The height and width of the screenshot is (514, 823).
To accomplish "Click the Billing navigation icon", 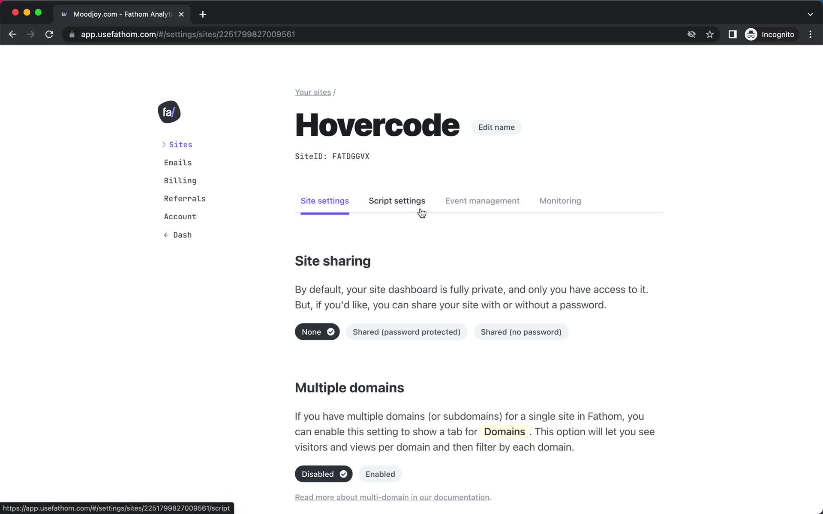I will click(180, 180).
